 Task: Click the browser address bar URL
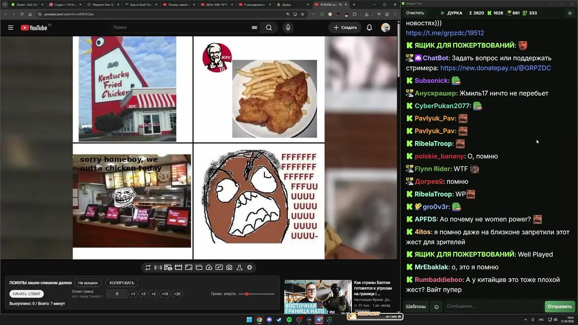coord(69,14)
